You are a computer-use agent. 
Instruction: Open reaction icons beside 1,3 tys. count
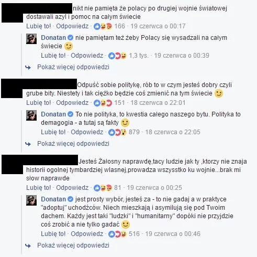[x=117, y=56]
